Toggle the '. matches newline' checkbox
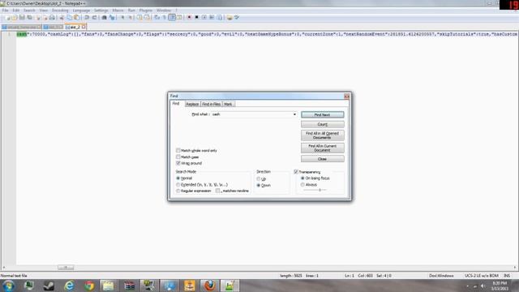 coord(217,191)
